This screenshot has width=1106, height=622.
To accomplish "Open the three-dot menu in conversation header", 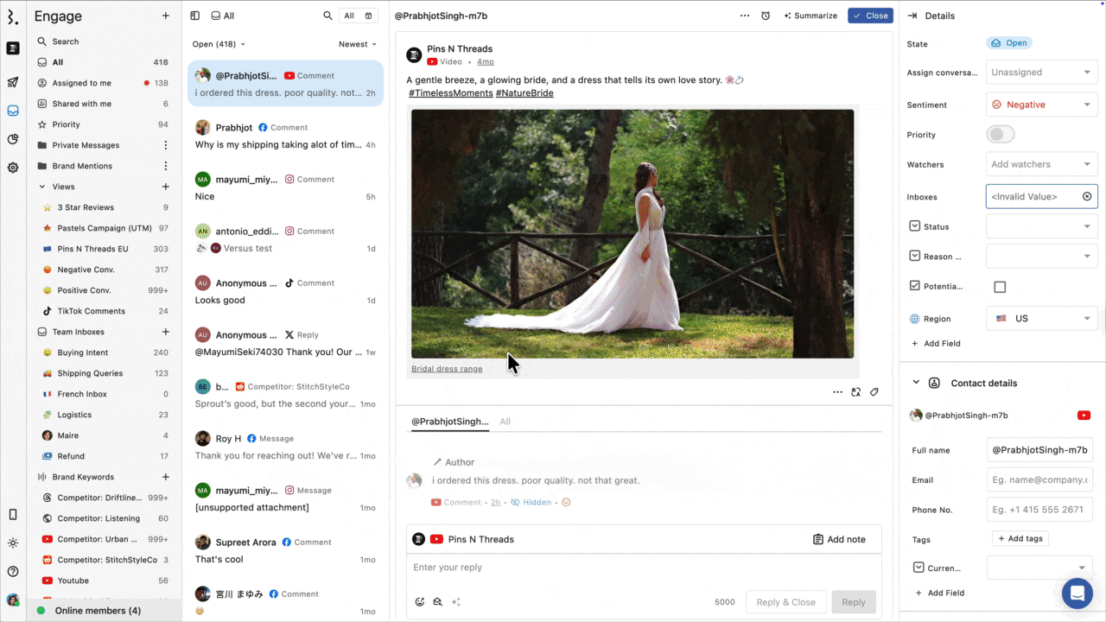I will point(745,16).
